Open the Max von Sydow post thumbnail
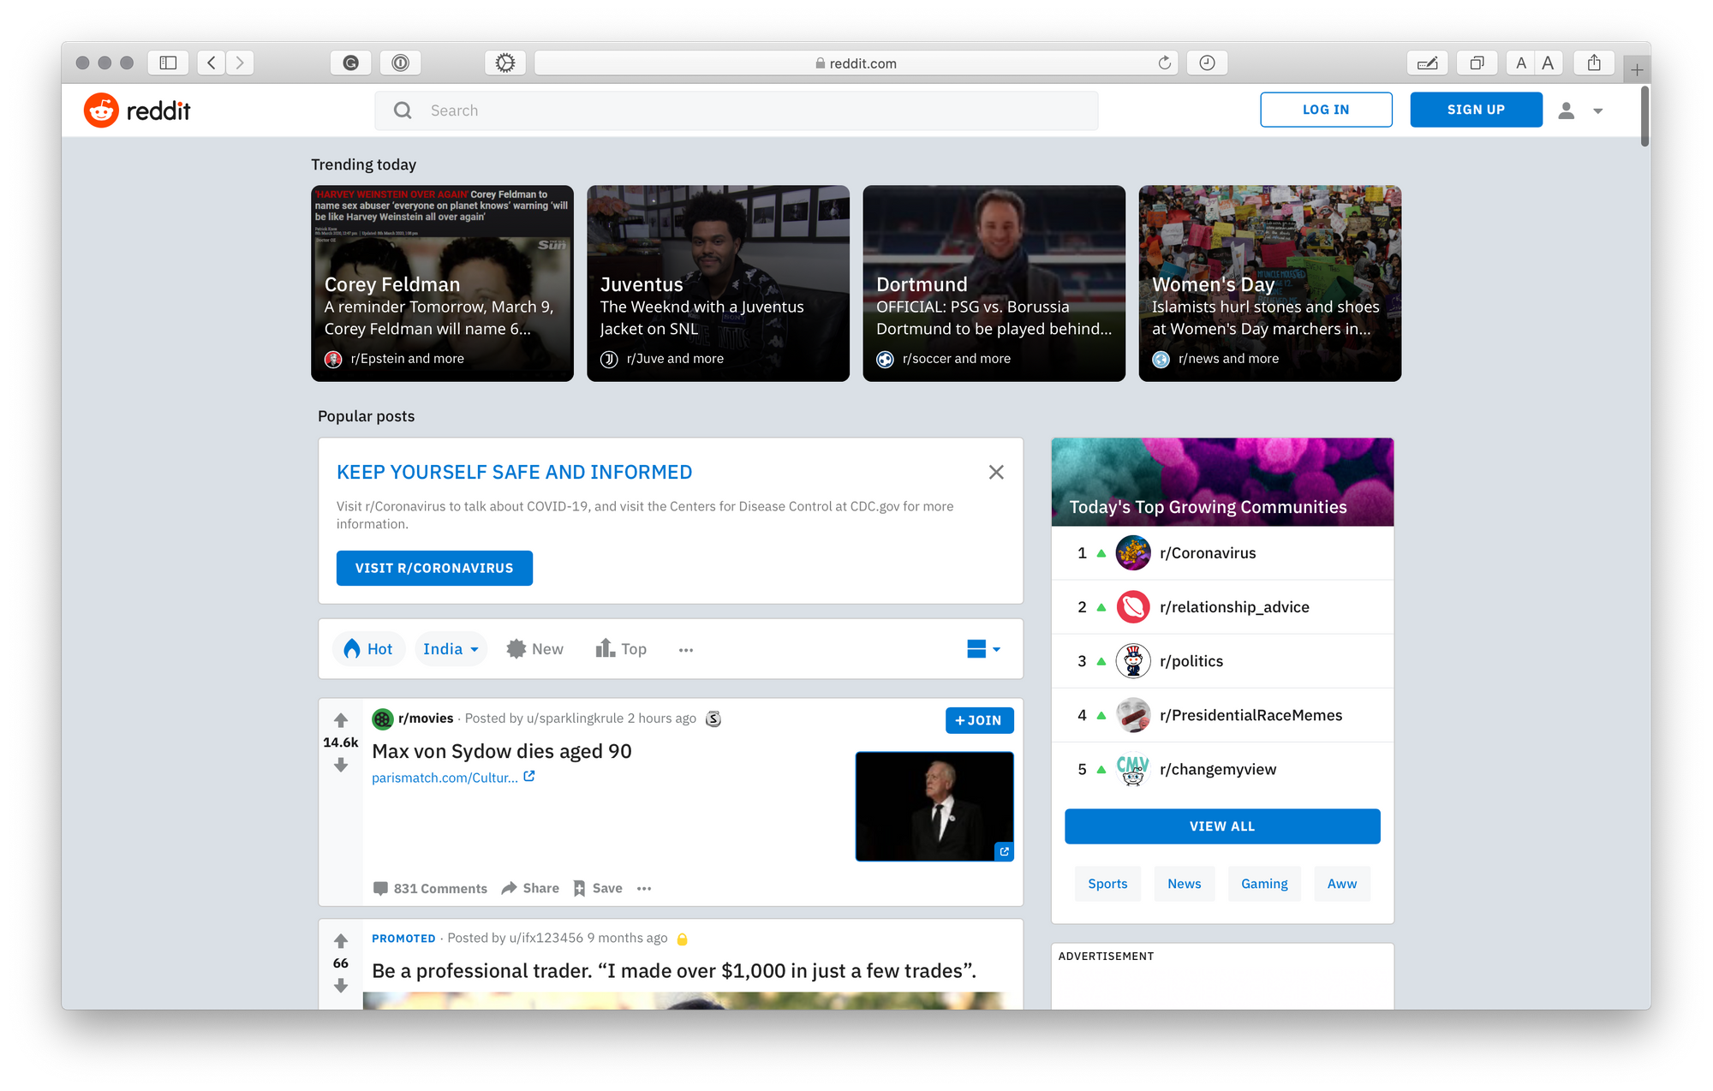This screenshot has width=1713, height=1091. pos(934,807)
